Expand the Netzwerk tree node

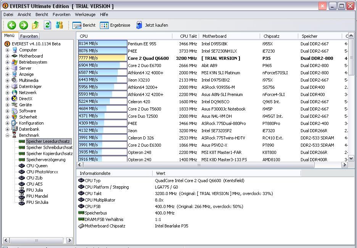click(x=7, y=93)
